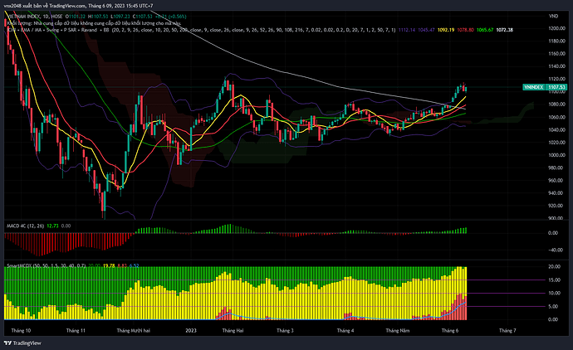Select Tháng Mười hai on the time axis

(133, 329)
